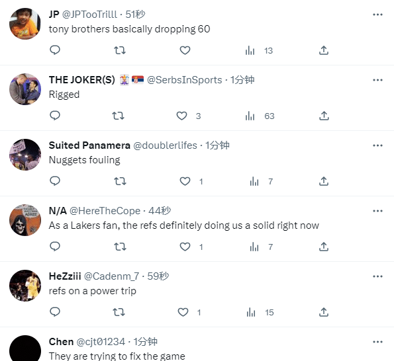Open JP's profile avatar picture
The image size is (394, 361).
pyautogui.click(x=25, y=24)
